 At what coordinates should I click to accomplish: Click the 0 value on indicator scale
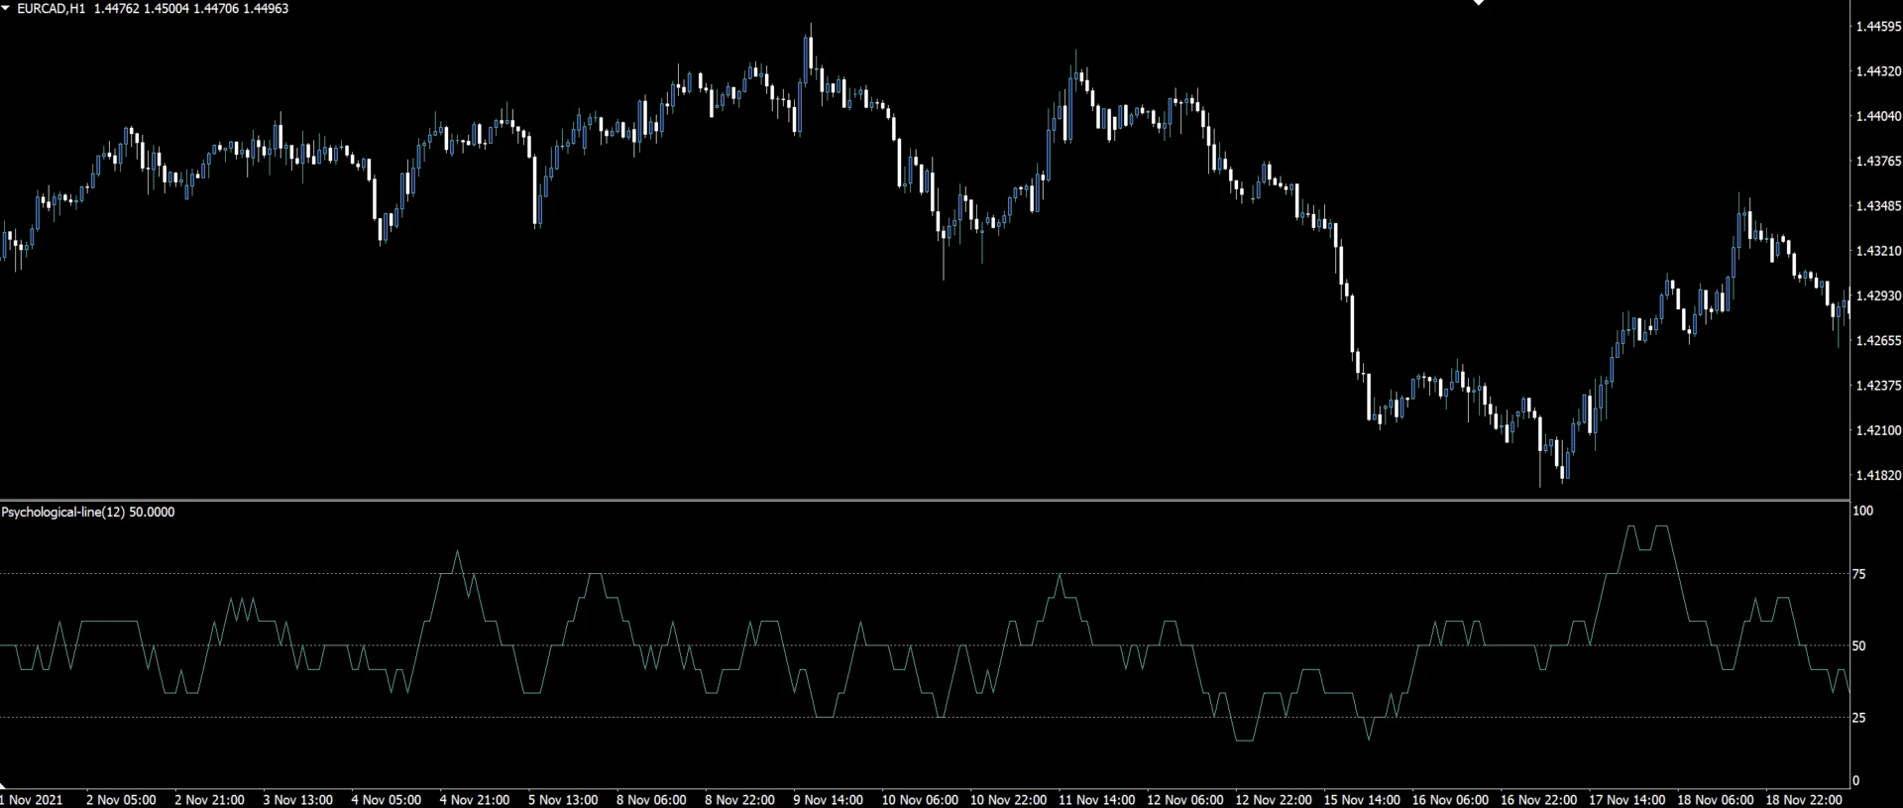[1856, 781]
